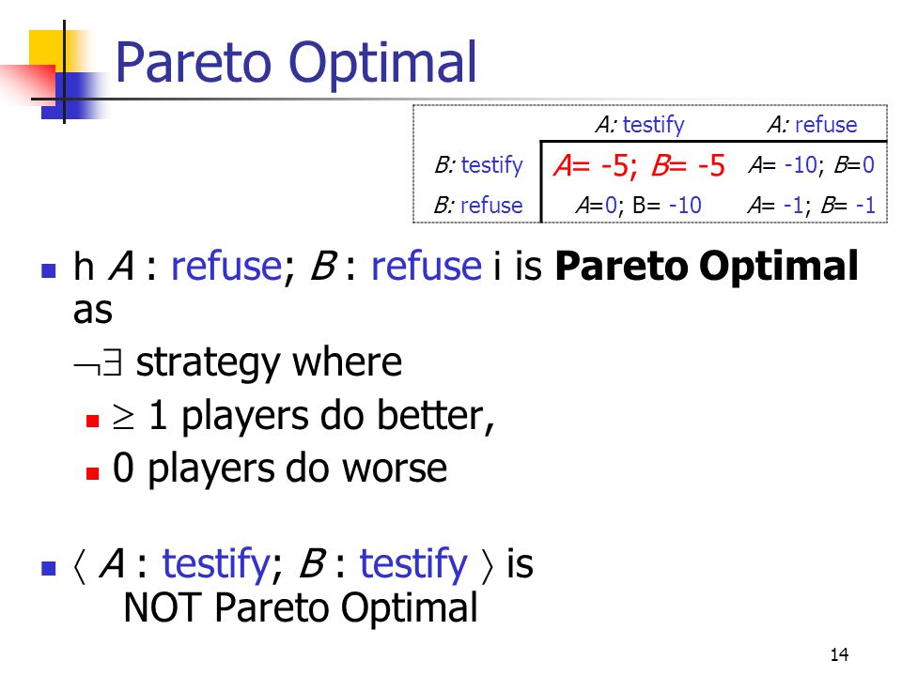Click the Pareto Optimal slide title

click(296, 62)
